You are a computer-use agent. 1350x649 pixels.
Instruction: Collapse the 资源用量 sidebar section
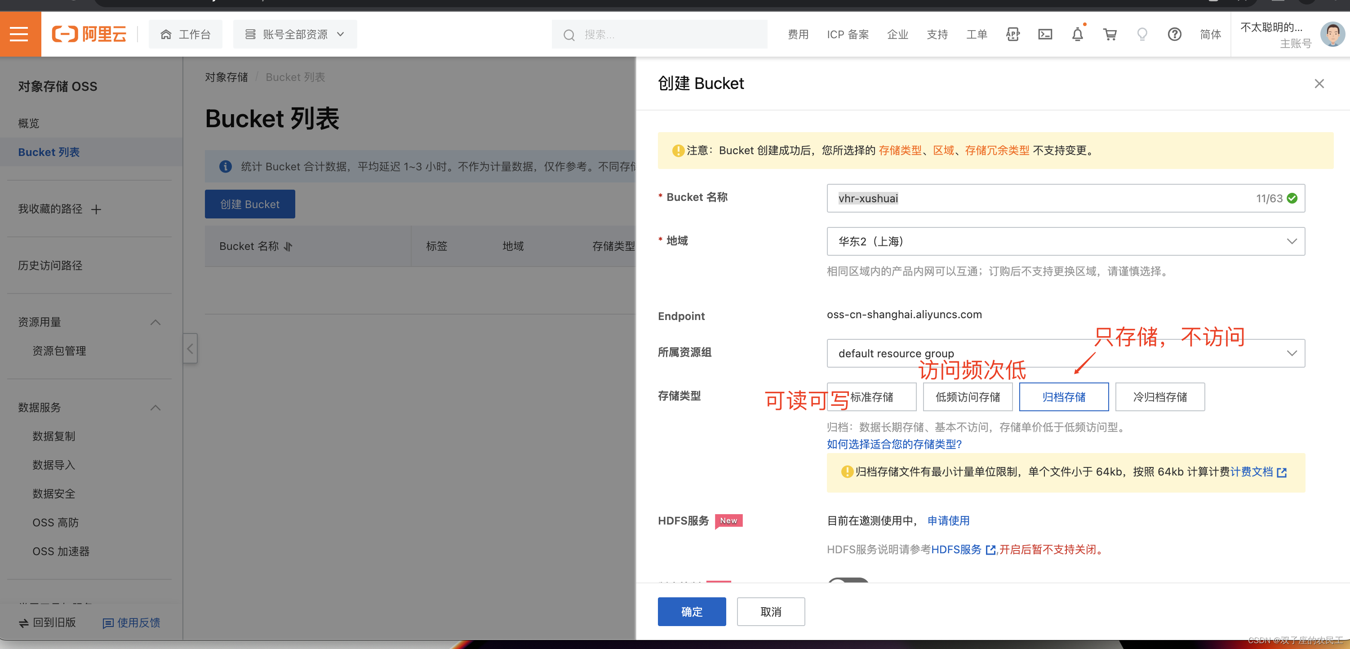pos(155,322)
